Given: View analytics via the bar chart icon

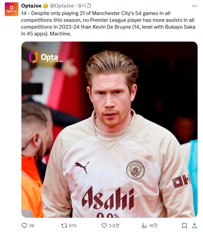Looking at the screenshot, I should 144,226.
